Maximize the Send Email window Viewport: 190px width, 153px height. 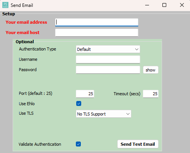click(x=164, y=5)
